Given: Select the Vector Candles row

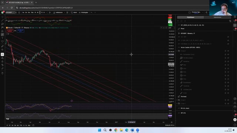Looking at the screenshot, I should [204, 47].
